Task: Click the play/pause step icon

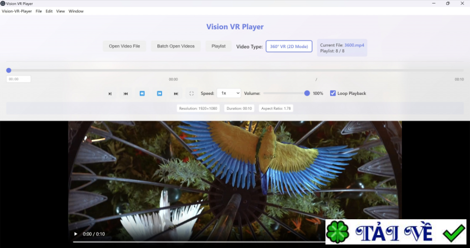Action: pyautogui.click(x=110, y=93)
